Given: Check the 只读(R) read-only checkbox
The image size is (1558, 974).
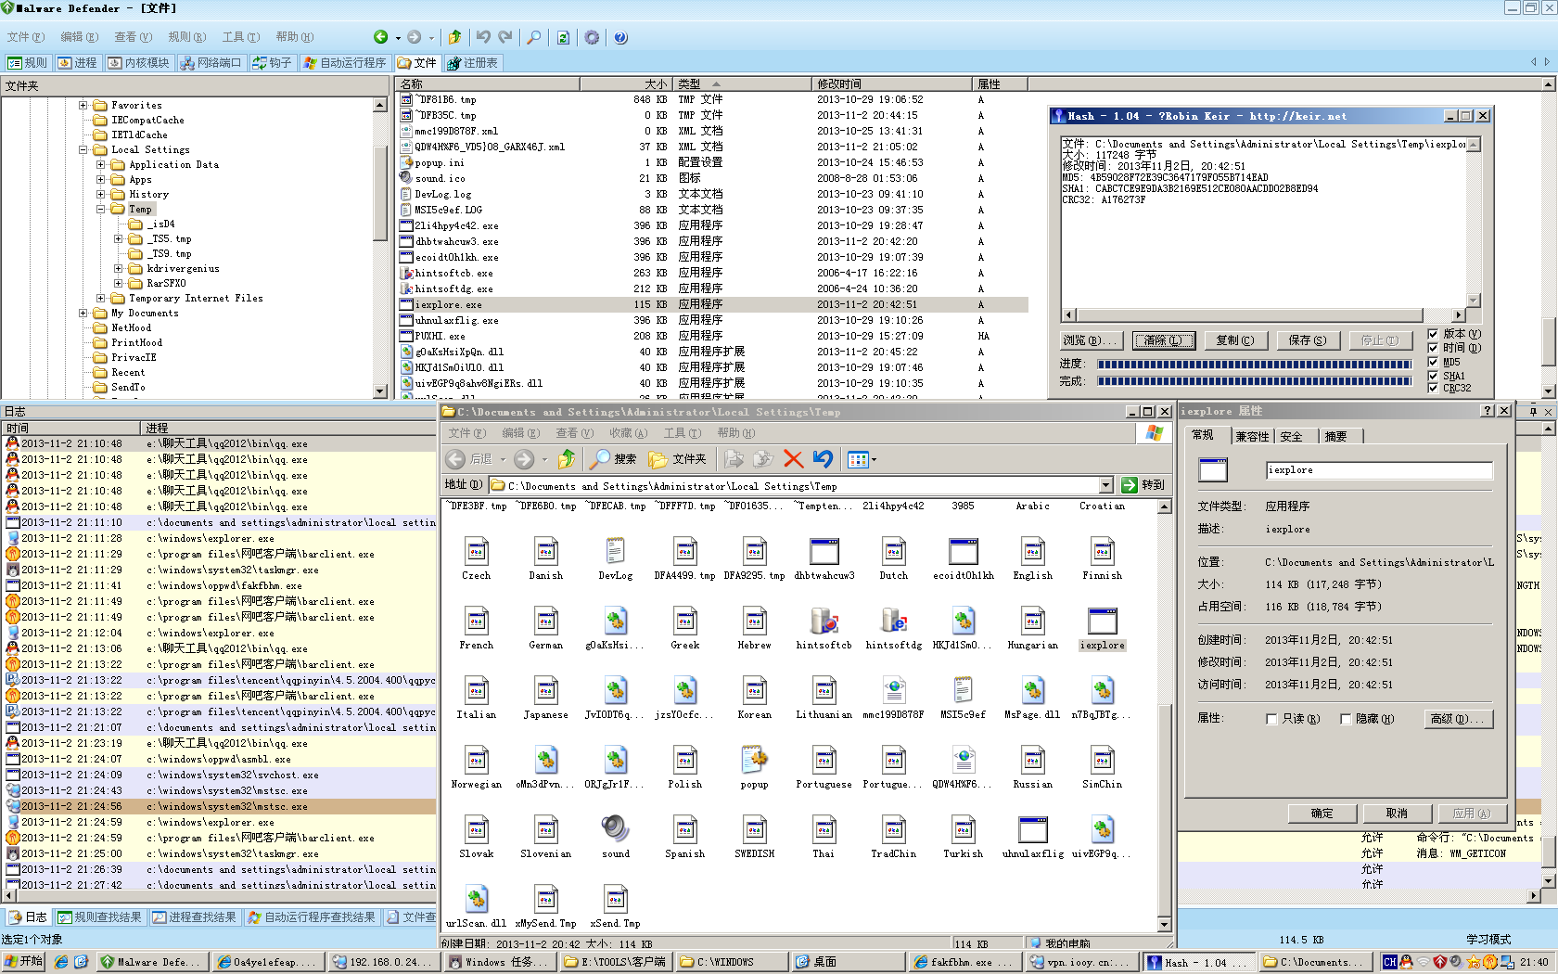Looking at the screenshot, I should tap(1271, 719).
